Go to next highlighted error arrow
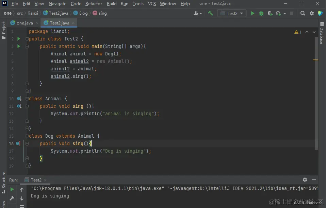The height and width of the screenshot is (208, 326). (x=314, y=32)
